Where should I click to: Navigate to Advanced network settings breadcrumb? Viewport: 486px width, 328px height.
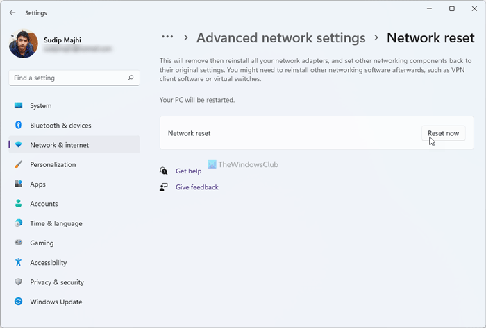[x=280, y=37]
